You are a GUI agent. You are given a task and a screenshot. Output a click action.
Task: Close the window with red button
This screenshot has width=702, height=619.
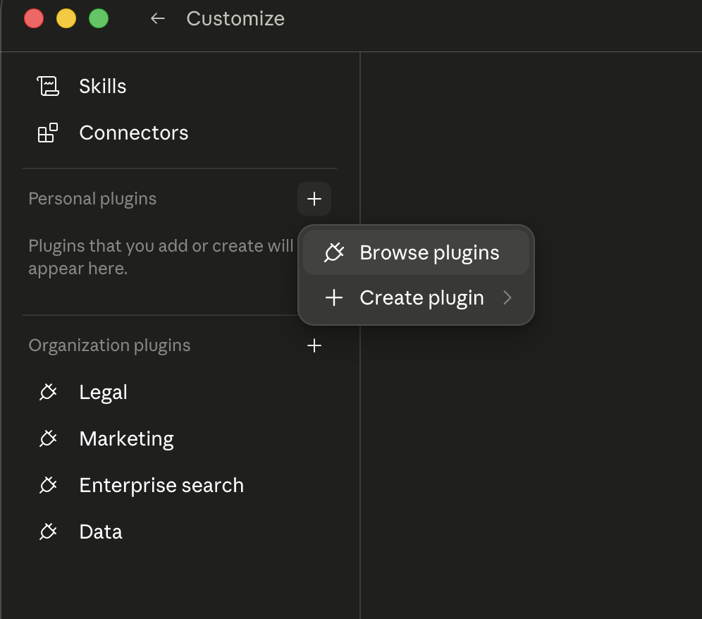[34, 18]
